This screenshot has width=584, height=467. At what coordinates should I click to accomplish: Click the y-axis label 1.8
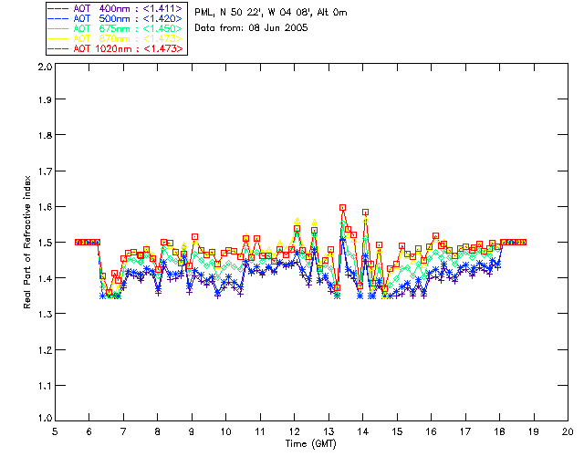click(x=45, y=135)
